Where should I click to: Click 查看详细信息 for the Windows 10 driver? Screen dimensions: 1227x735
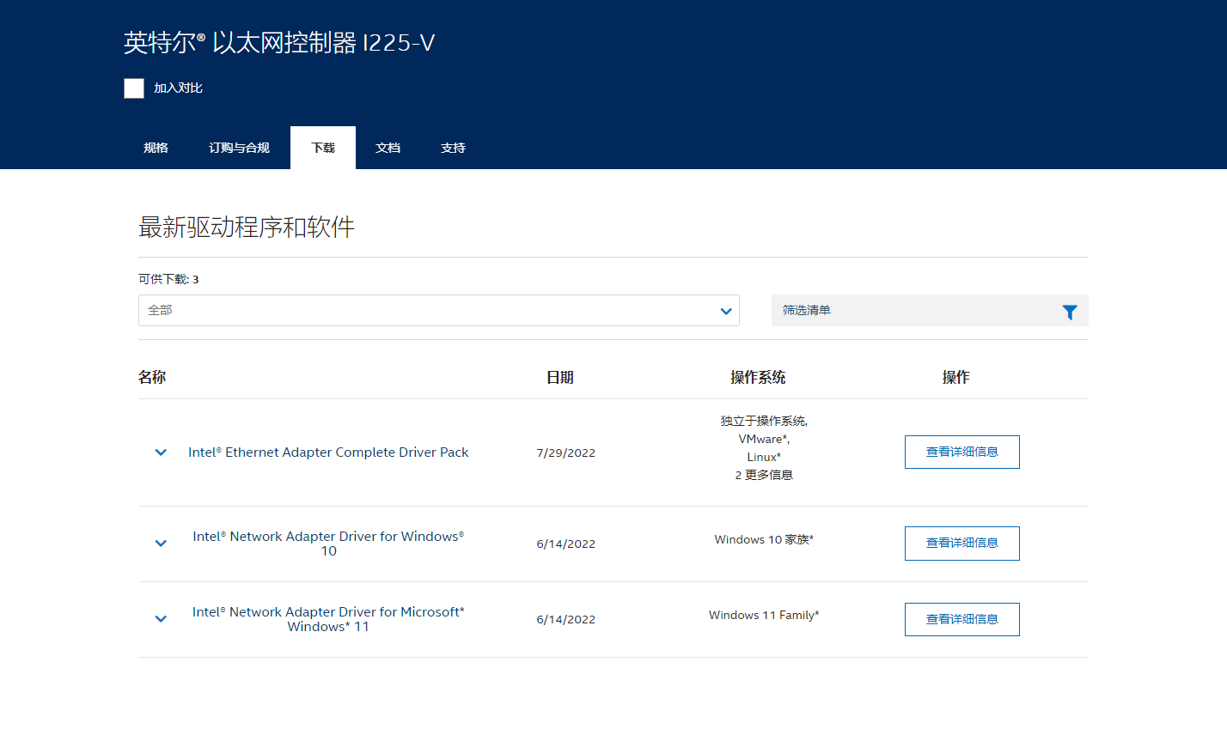[961, 544]
